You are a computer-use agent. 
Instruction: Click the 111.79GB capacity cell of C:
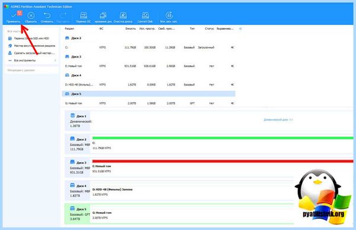click(131, 48)
